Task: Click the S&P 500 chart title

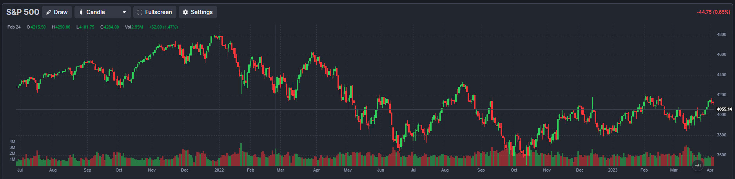Action: click(23, 12)
